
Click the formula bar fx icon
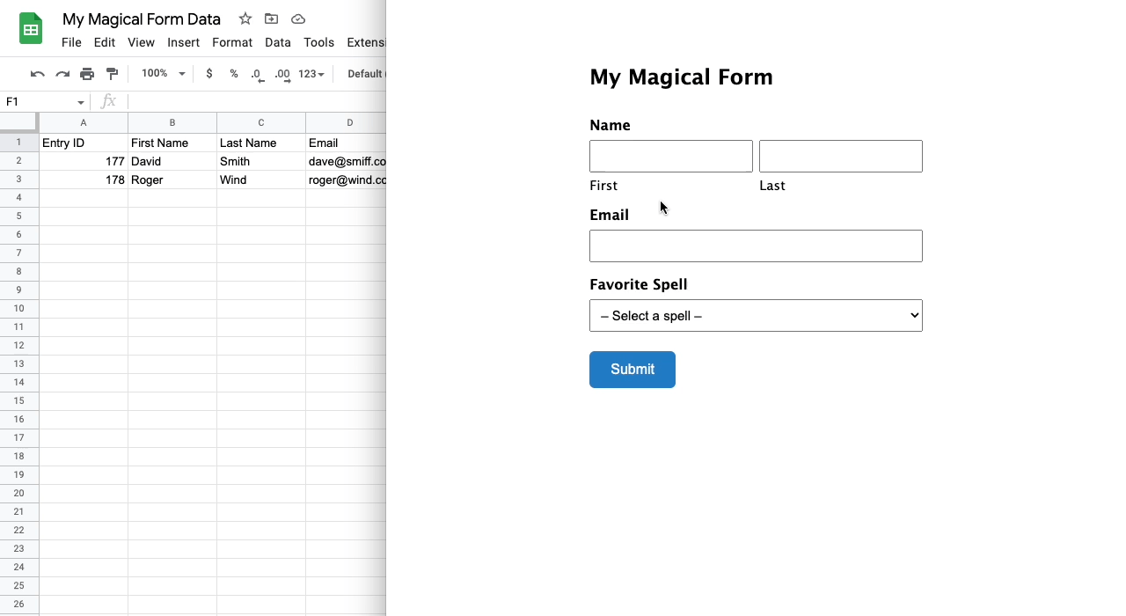click(108, 102)
